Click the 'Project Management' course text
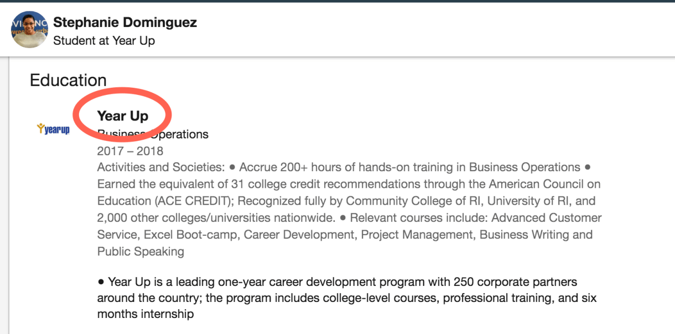675x334 pixels. [417, 235]
